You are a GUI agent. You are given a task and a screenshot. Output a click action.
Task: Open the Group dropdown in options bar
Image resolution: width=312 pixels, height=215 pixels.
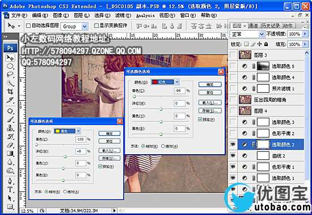[75, 26]
